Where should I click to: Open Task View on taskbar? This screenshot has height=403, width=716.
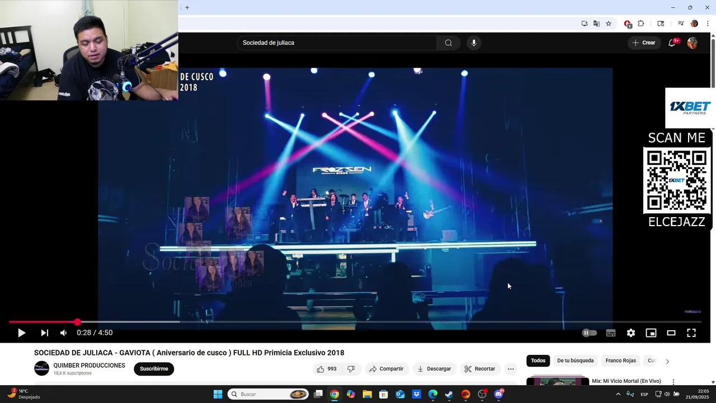pyautogui.click(x=318, y=394)
